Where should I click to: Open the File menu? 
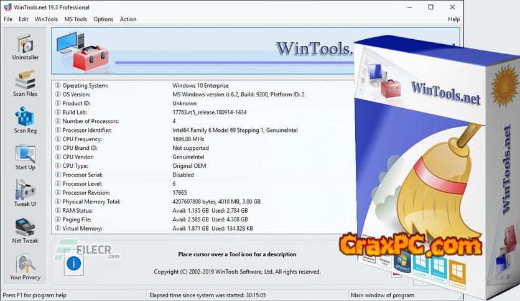coord(8,19)
